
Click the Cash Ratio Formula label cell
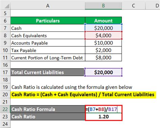[x=48, y=109]
